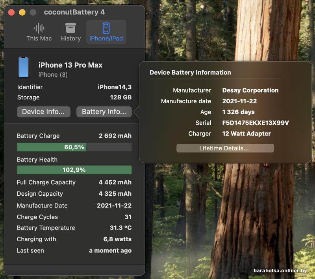Select the 128 GB storage value
315x279 pixels.
click(121, 97)
